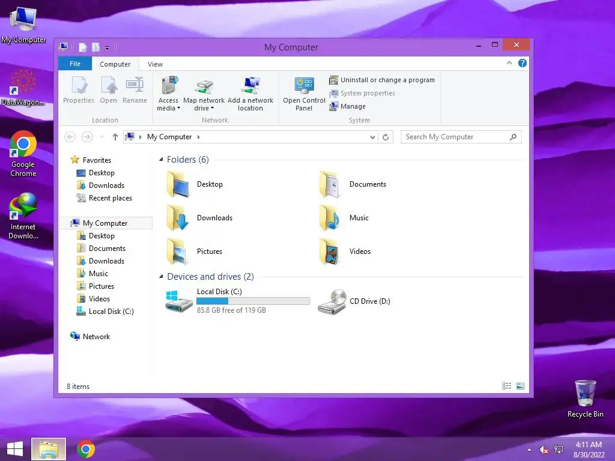
Task: Click the My Computer breadcrumb arrow
Action: [198, 137]
